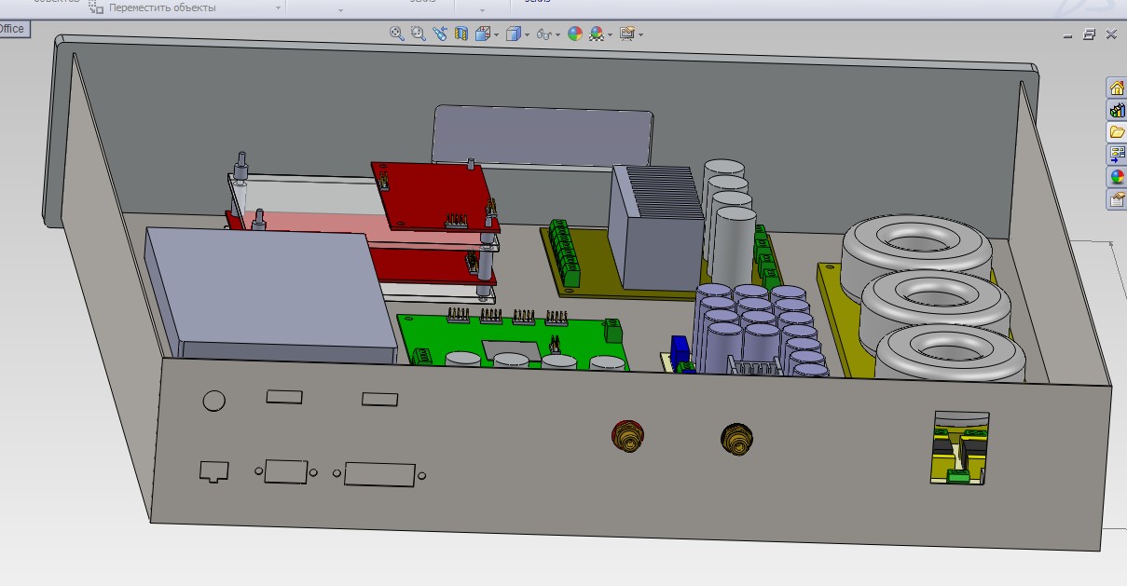Select the red binding post on front panel
The image size is (1127, 586).
(627, 434)
